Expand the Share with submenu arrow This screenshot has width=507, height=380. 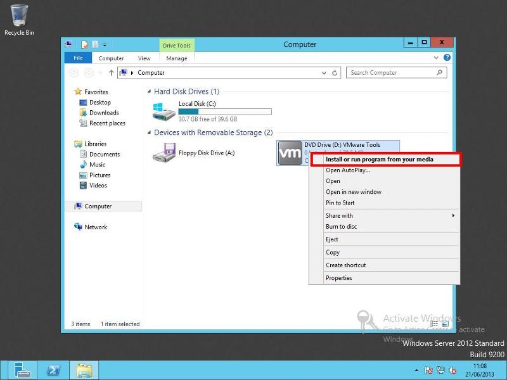click(453, 215)
